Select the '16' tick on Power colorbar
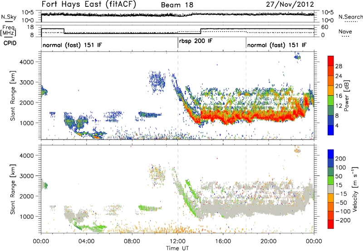363x251 pixels. (x=338, y=96)
